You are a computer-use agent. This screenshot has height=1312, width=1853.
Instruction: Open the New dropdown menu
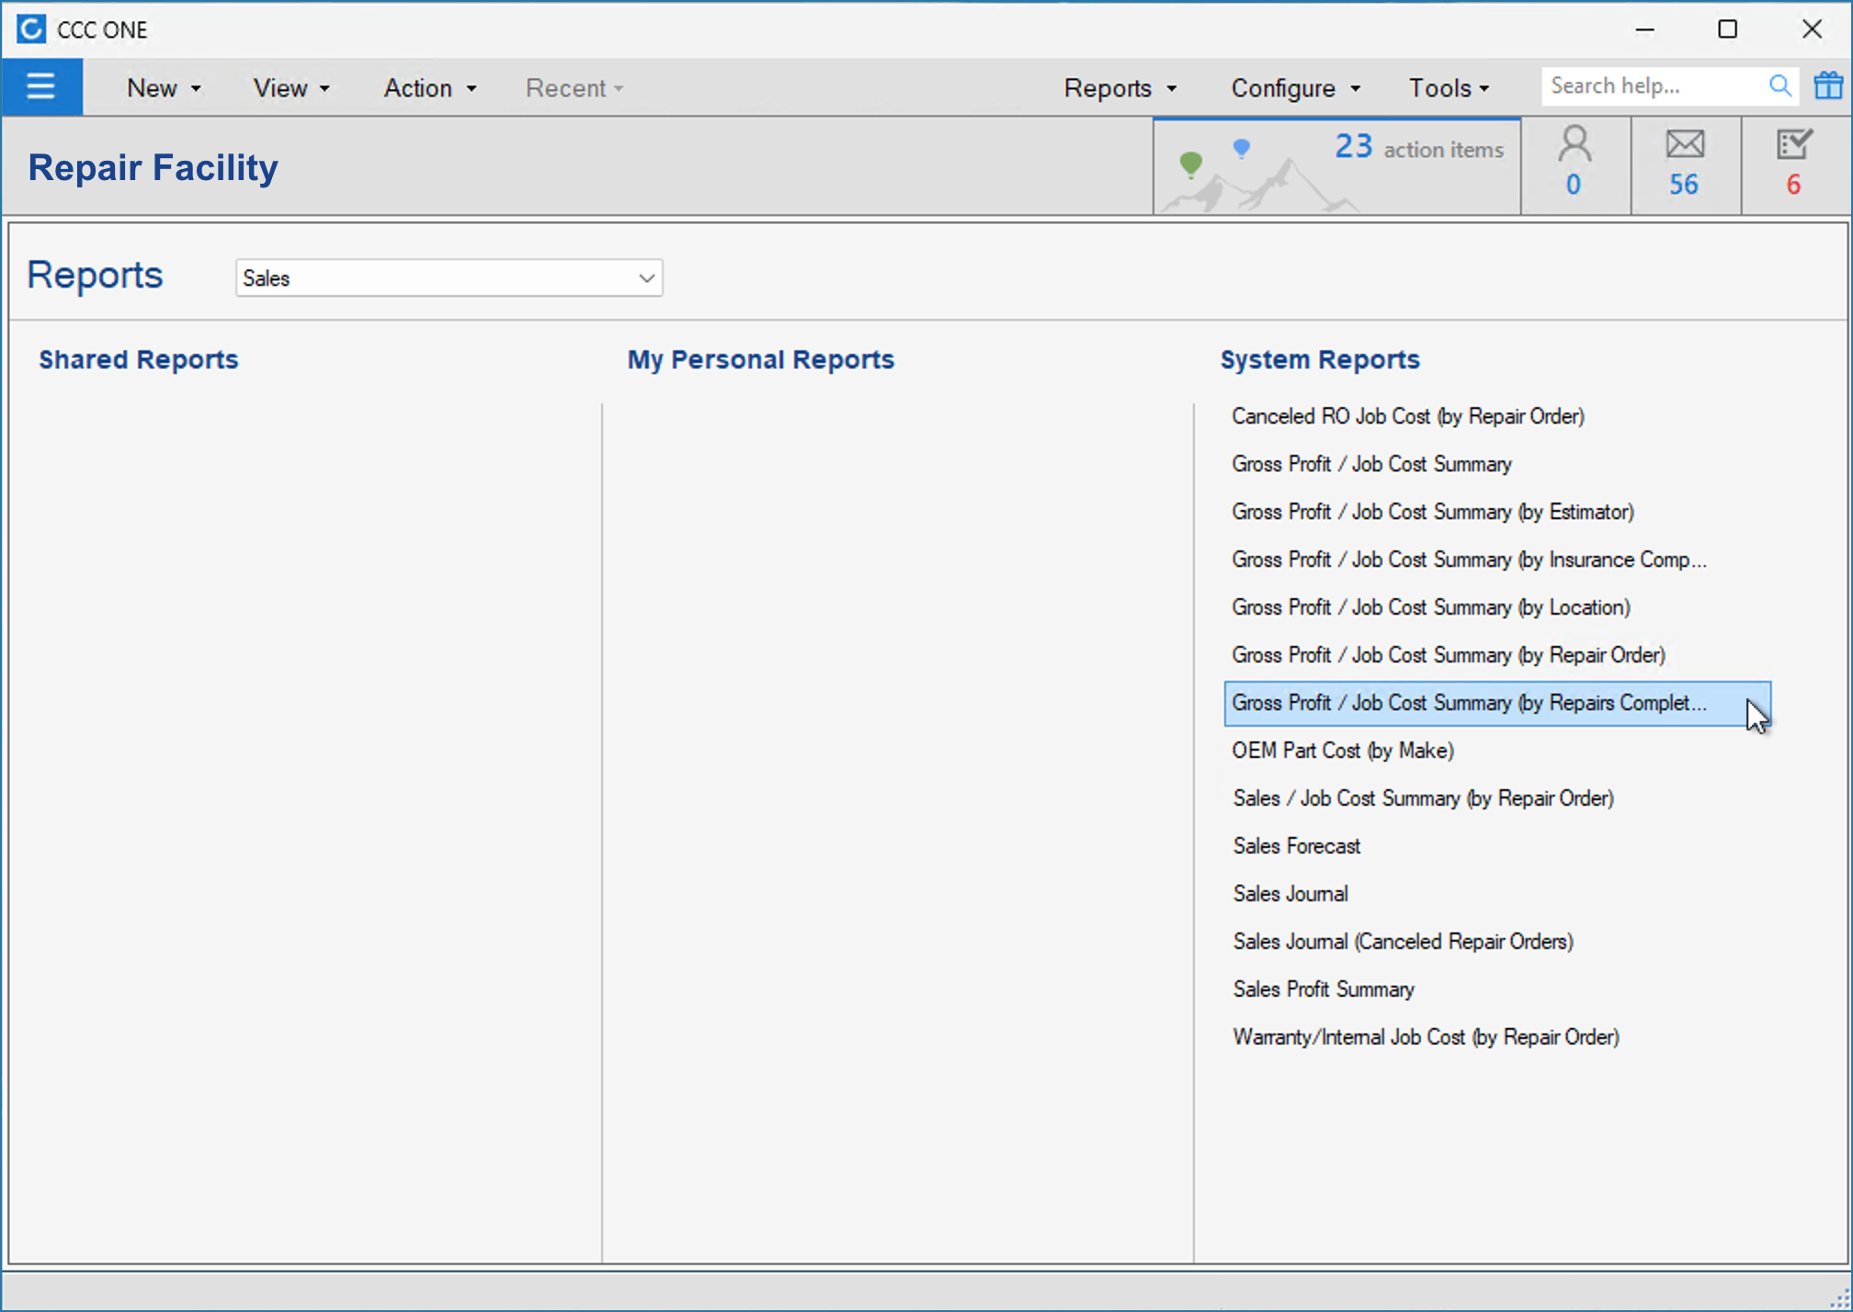pos(164,88)
